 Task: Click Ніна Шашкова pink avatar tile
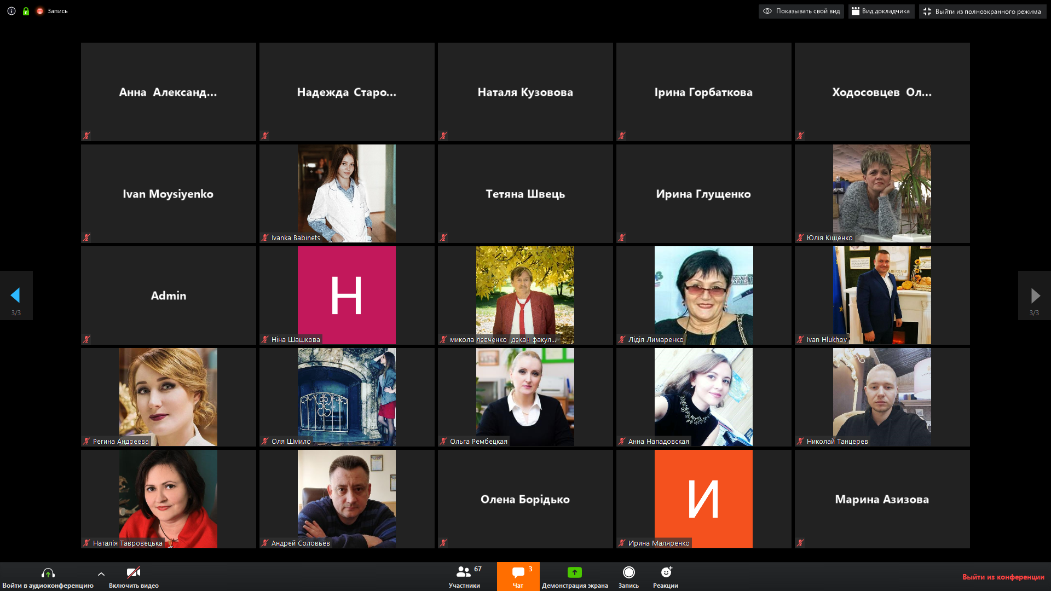tap(347, 296)
